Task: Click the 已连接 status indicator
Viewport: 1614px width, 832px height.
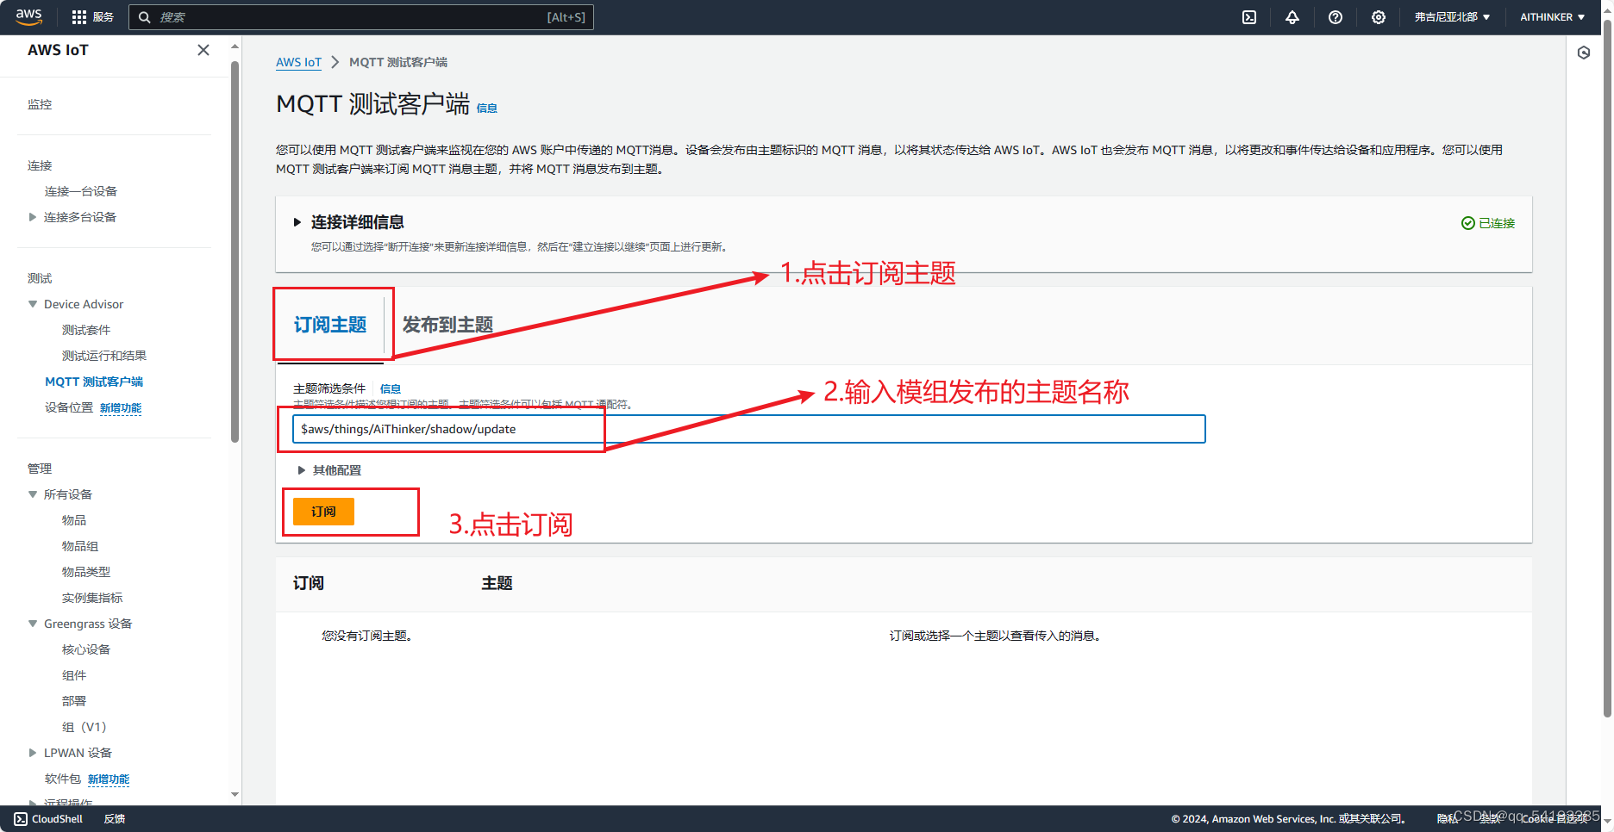Action: [1488, 223]
